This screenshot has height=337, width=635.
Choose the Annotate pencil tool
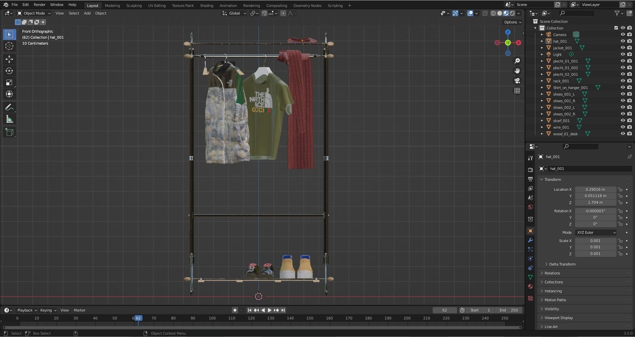pyautogui.click(x=9, y=107)
